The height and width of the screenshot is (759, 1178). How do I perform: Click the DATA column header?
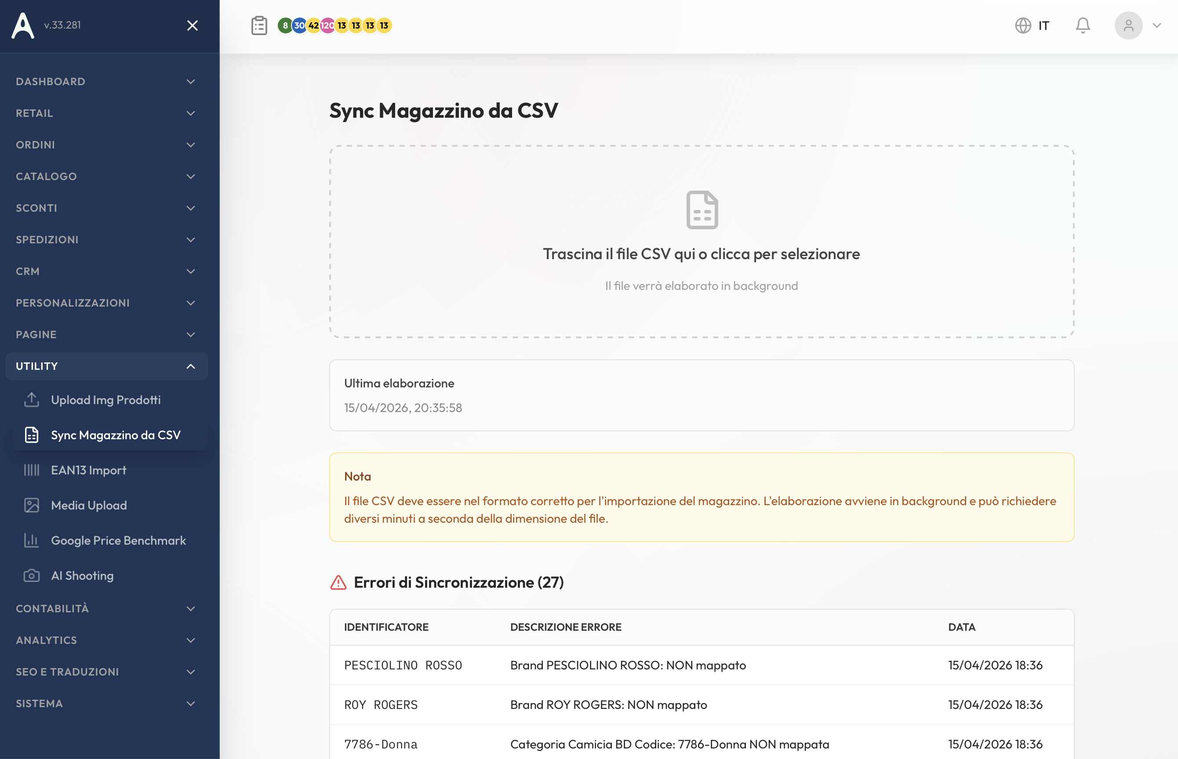tap(962, 627)
